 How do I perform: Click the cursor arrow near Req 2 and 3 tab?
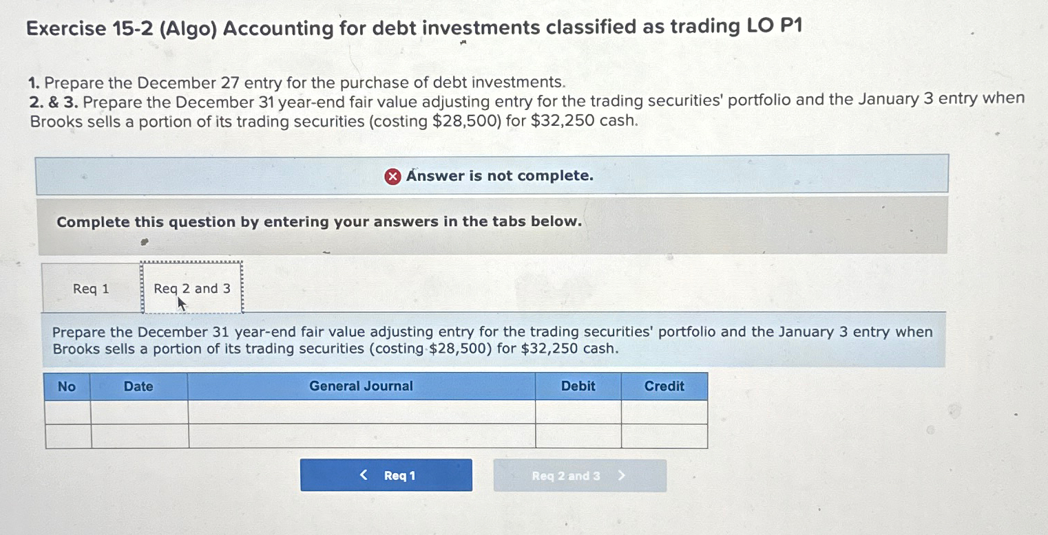[x=181, y=303]
